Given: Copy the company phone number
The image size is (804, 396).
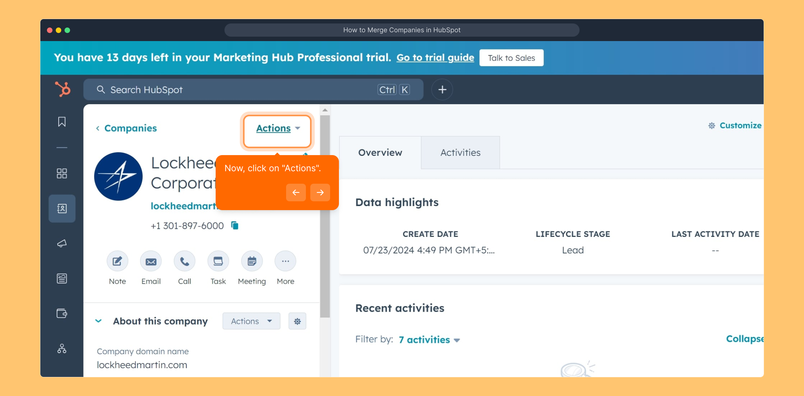Looking at the screenshot, I should click(235, 225).
